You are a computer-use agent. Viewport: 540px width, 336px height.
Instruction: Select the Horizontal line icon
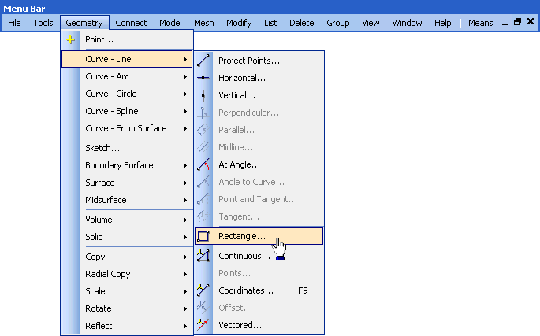(203, 78)
